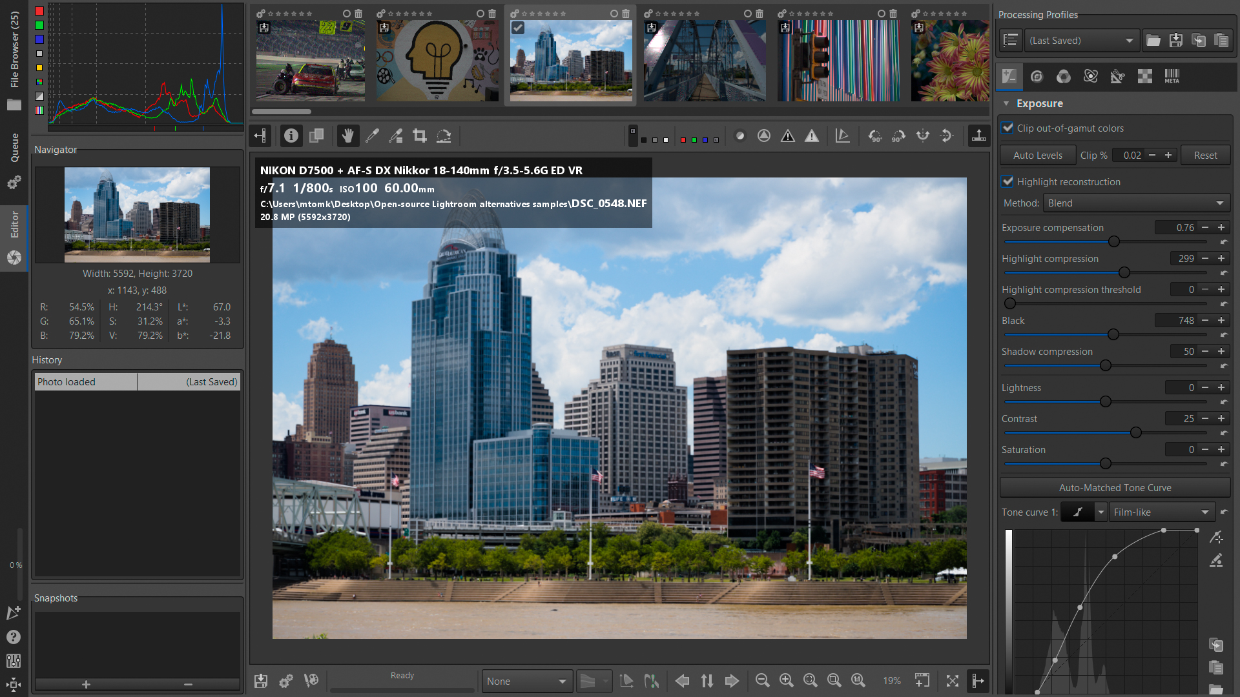Select the Hand pan tool
The width and height of the screenshot is (1240, 697).
[x=348, y=136]
